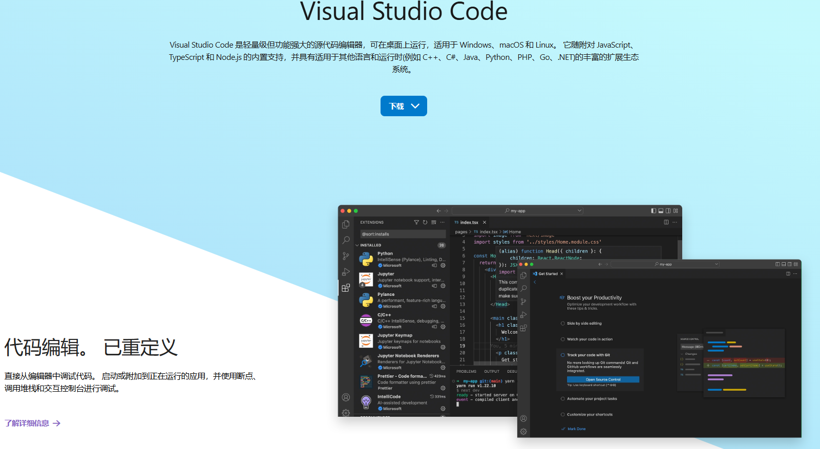Follow the 了解详细信息 link

tap(33, 423)
